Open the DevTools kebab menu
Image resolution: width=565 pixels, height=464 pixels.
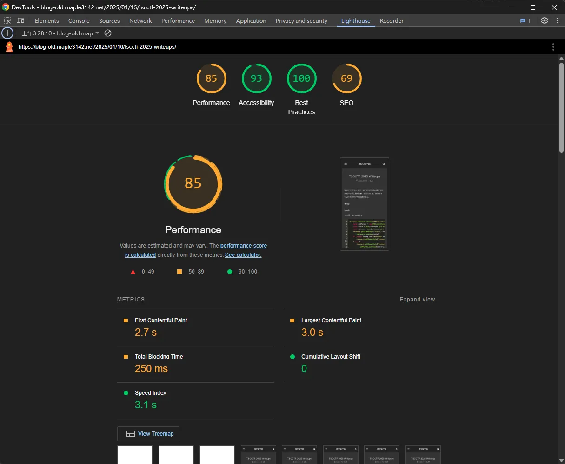point(558,21)
